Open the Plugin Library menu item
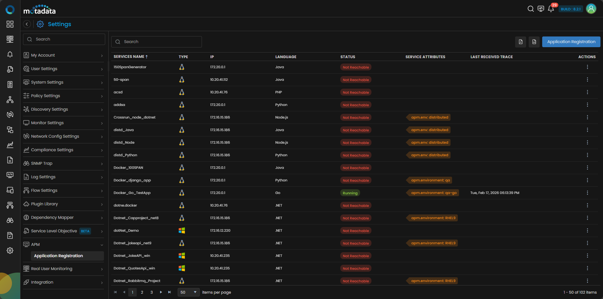This screenshot has height=299, width=603. pyautogui.click(x=63, y=204)
